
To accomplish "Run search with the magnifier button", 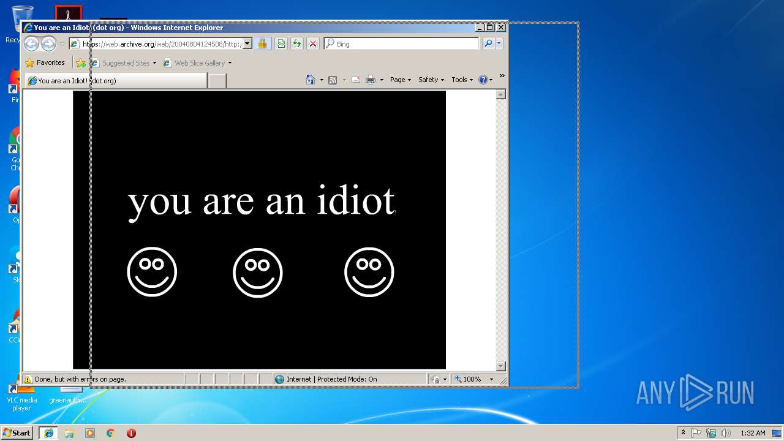I will 488,43.
